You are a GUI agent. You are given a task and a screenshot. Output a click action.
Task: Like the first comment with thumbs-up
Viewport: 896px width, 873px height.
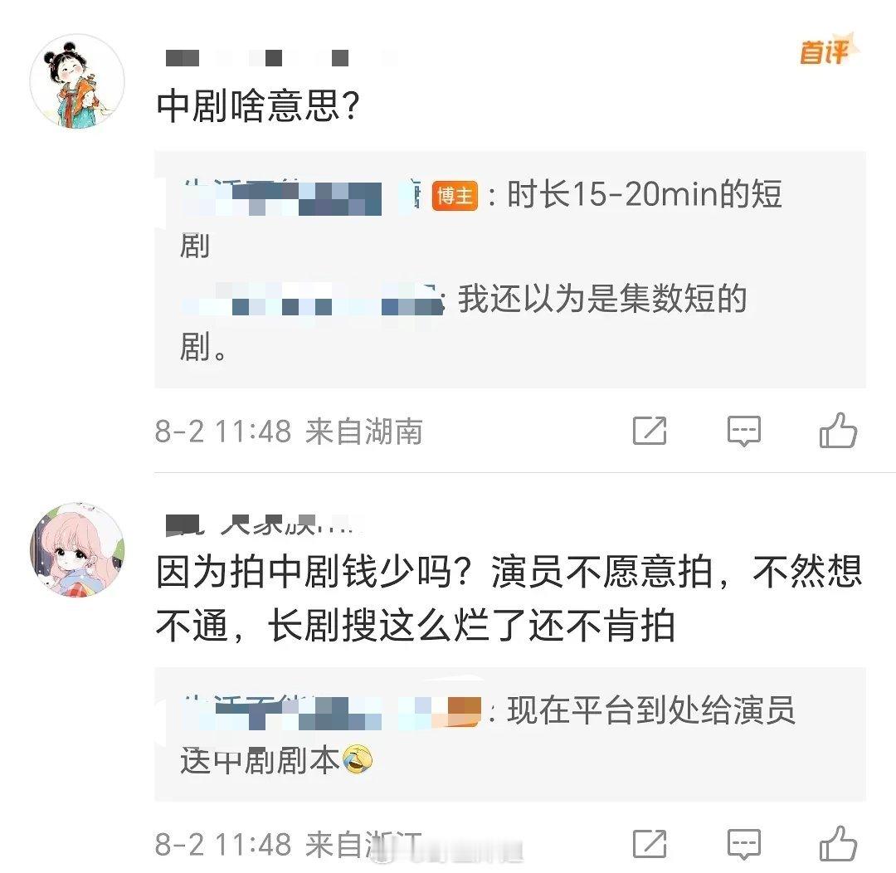point(838,430)
